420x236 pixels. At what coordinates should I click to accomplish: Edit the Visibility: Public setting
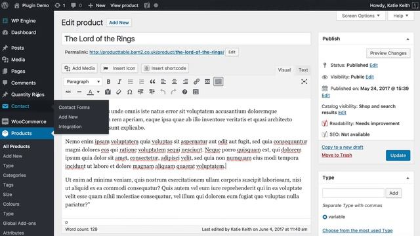click(369, 77)
